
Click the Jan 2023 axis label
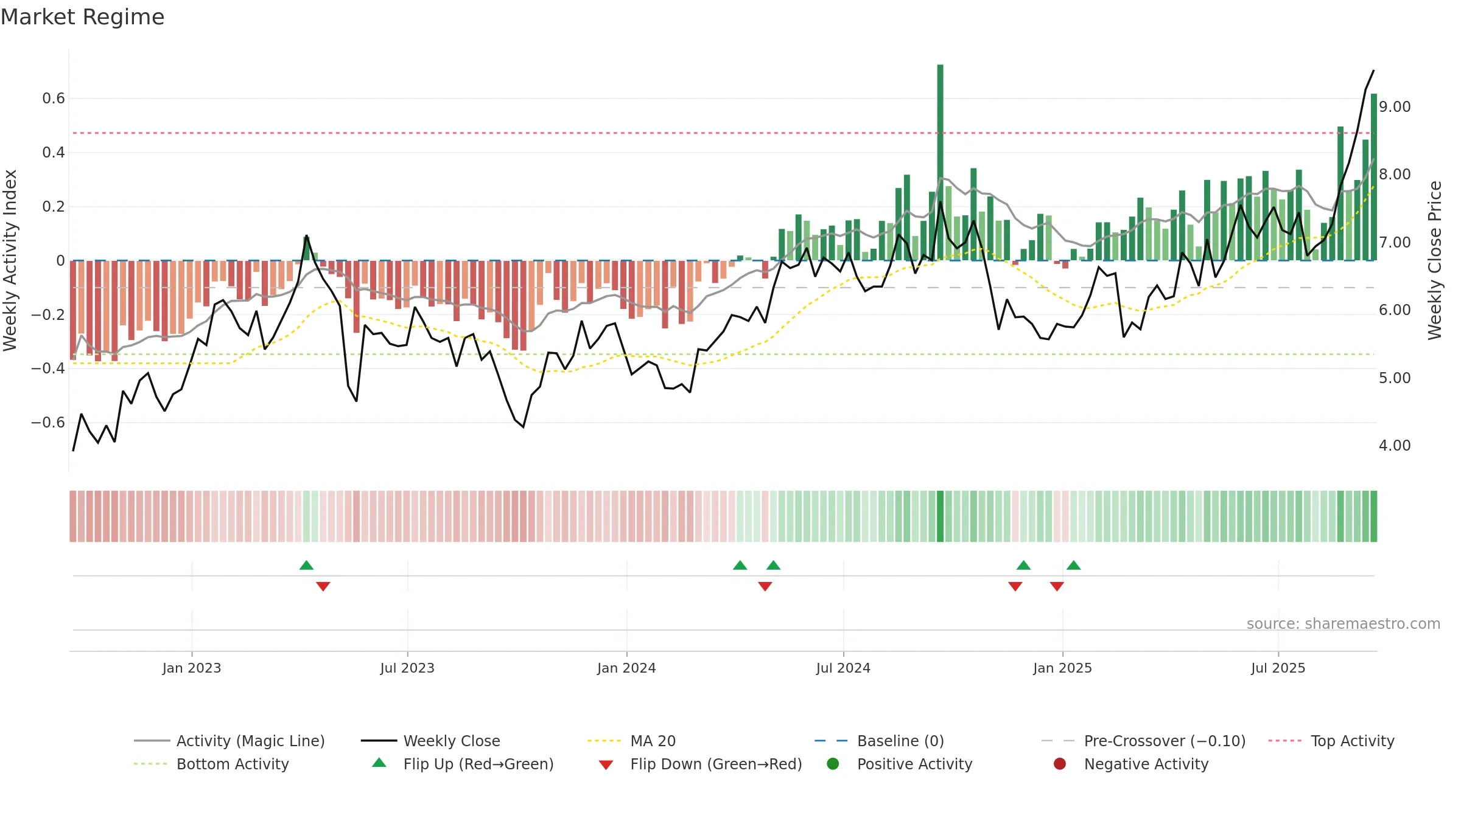point(192,668)
